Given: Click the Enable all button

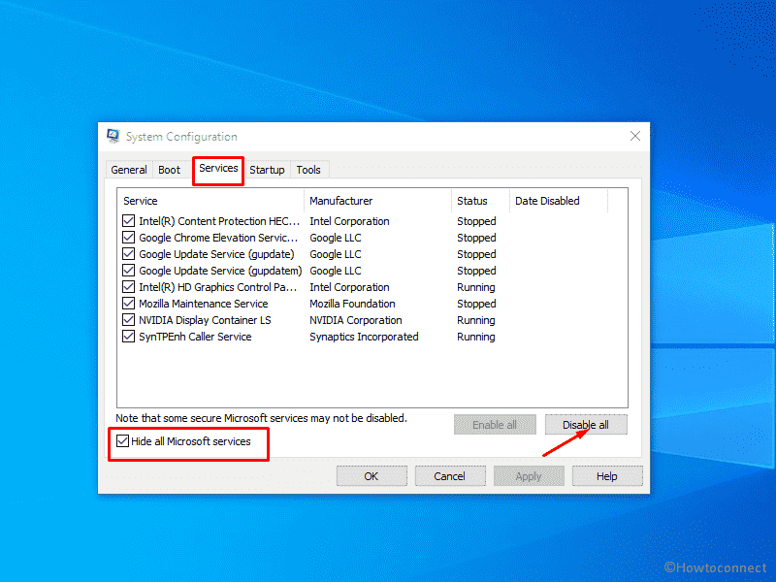Looking at the screenshot, I should point(495,424).
